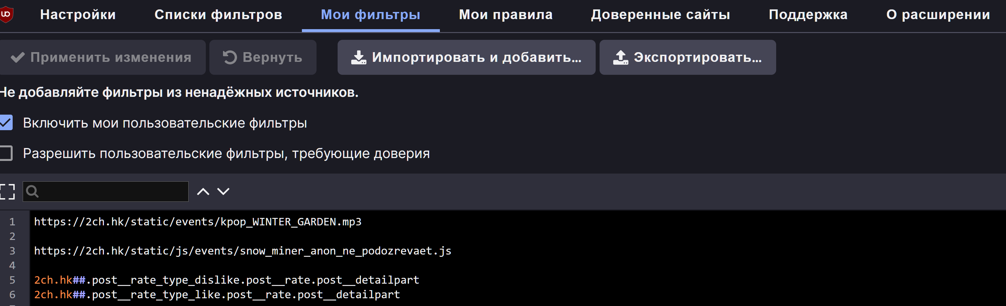
Task: Click the snow_miner_anon_ne_podozrevaet.js filter line
Action: point(242,251)
